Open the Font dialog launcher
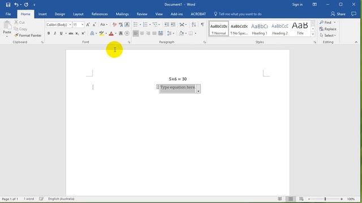Viewport: 362px width, 203px height. point(129,42)
